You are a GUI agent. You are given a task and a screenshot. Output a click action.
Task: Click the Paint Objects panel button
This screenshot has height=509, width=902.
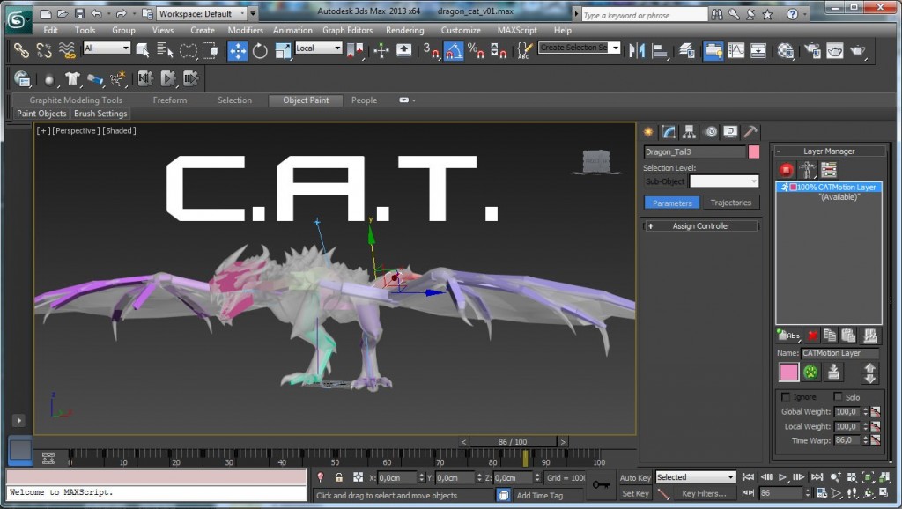click(x=41, y=114)
